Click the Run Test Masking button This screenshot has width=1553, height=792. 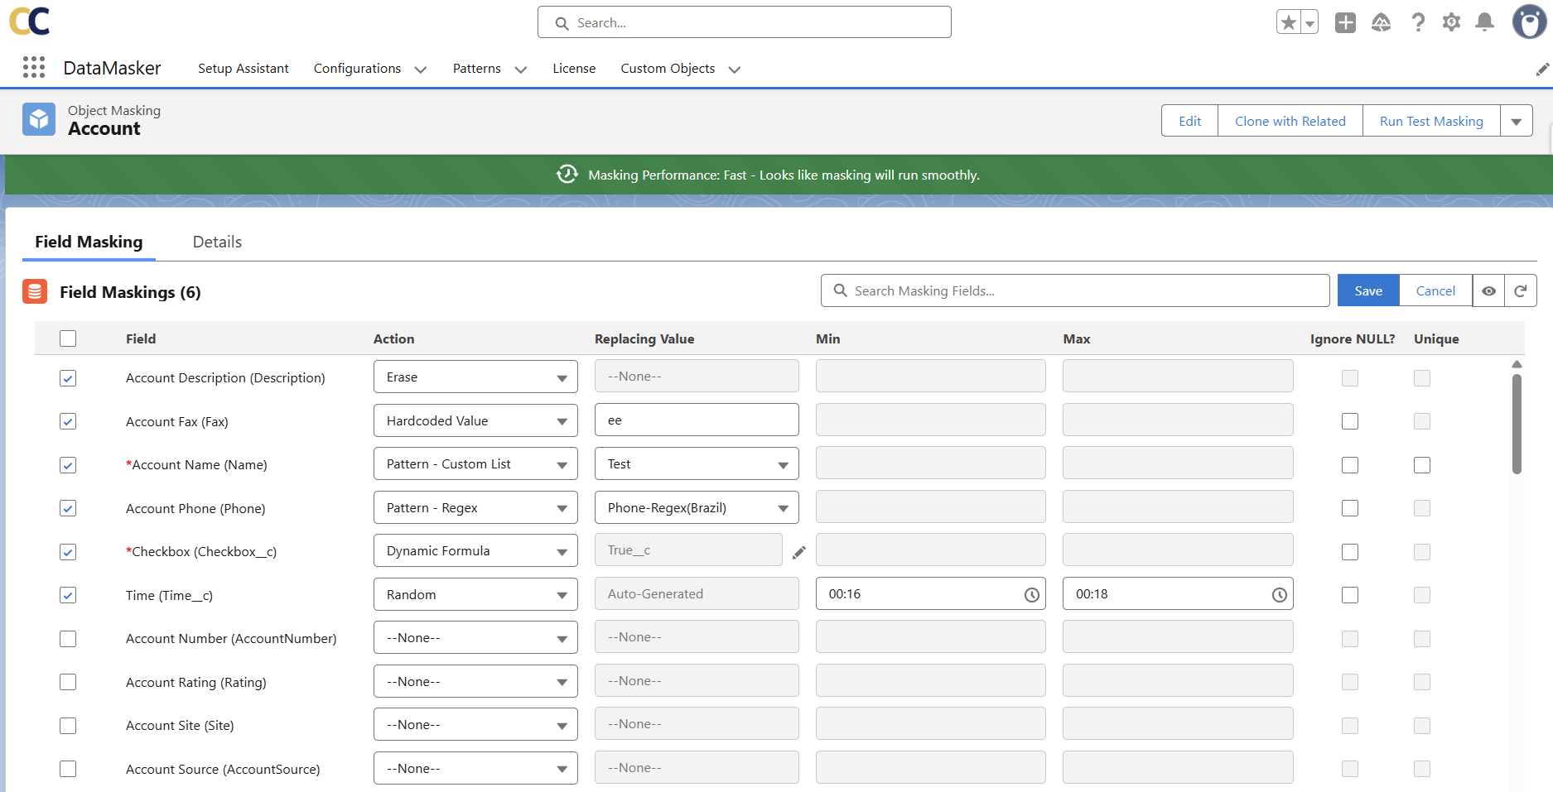[1431, 120]
